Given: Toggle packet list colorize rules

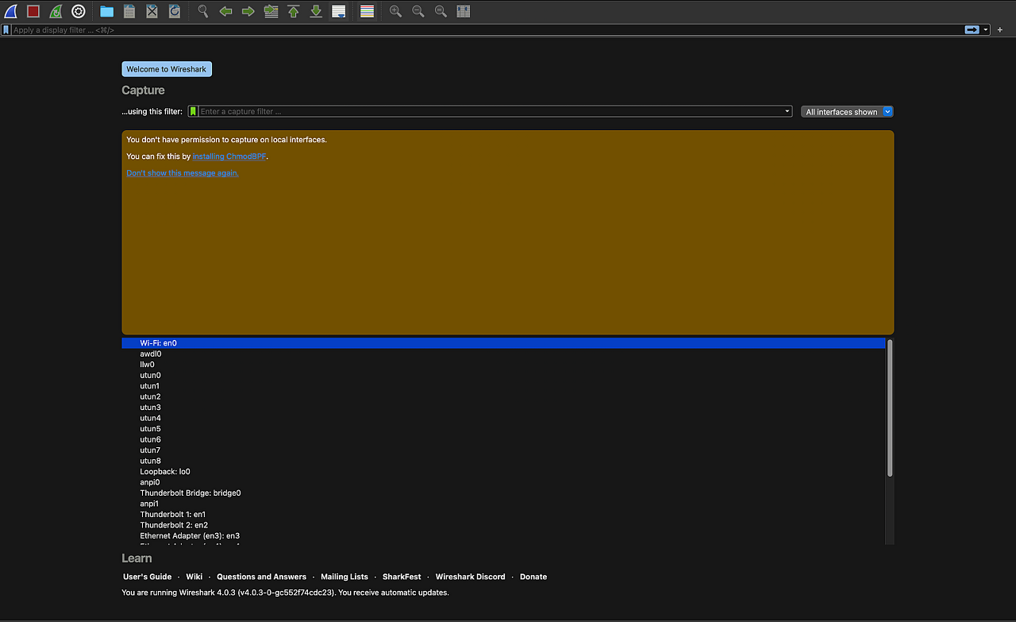Looking at the screenshot, I should point(367,11).
